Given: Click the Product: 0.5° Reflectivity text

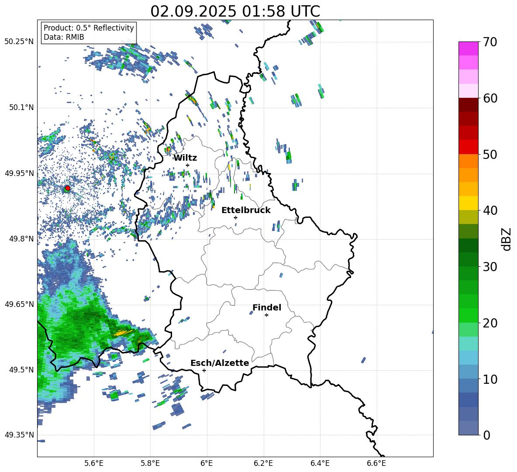Looking at the screenshot, I should coord(89,28).
